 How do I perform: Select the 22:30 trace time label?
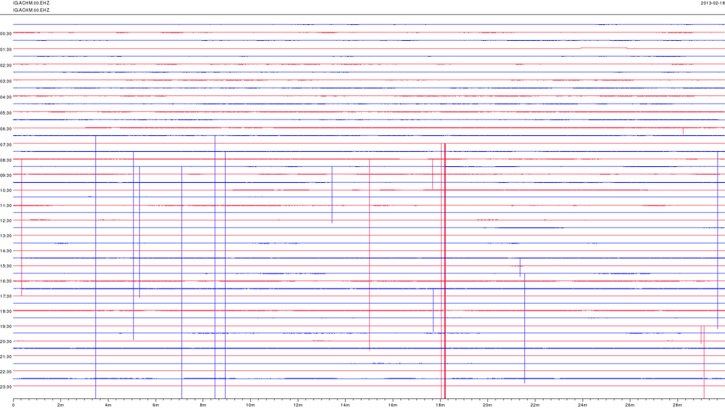pyautogui.click(x=6, y=372)
